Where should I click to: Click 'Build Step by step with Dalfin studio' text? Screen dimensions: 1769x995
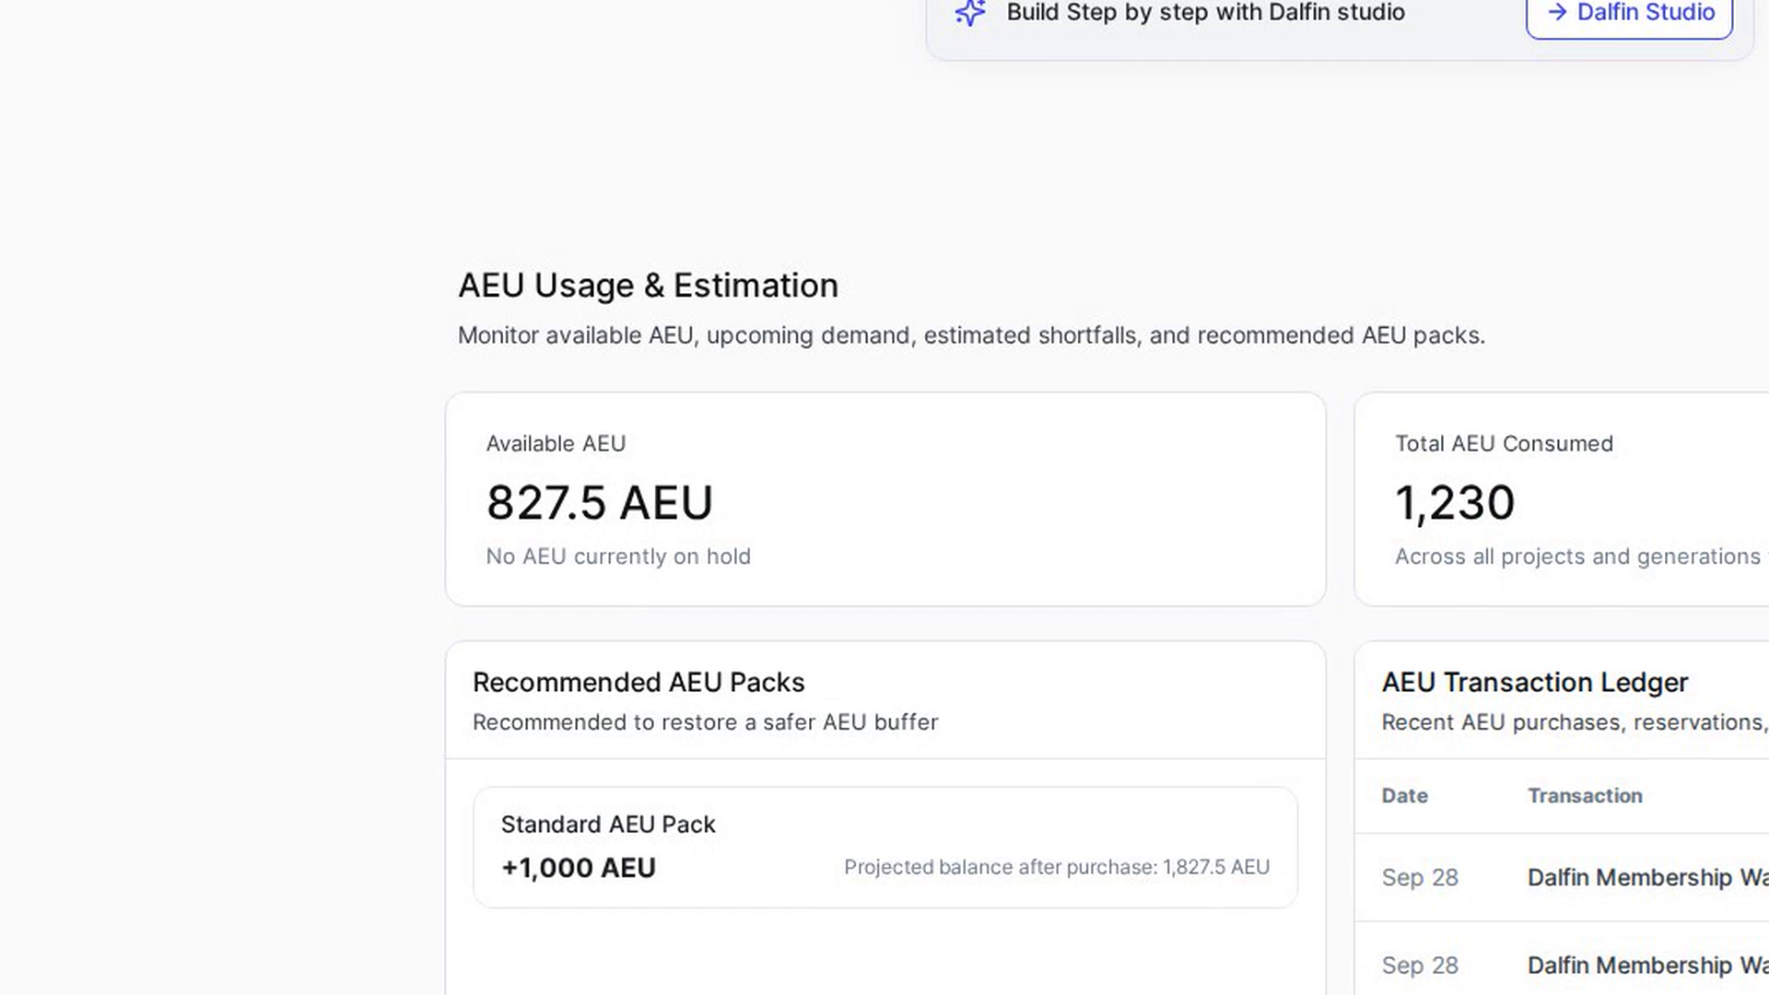click(1205, 12)
